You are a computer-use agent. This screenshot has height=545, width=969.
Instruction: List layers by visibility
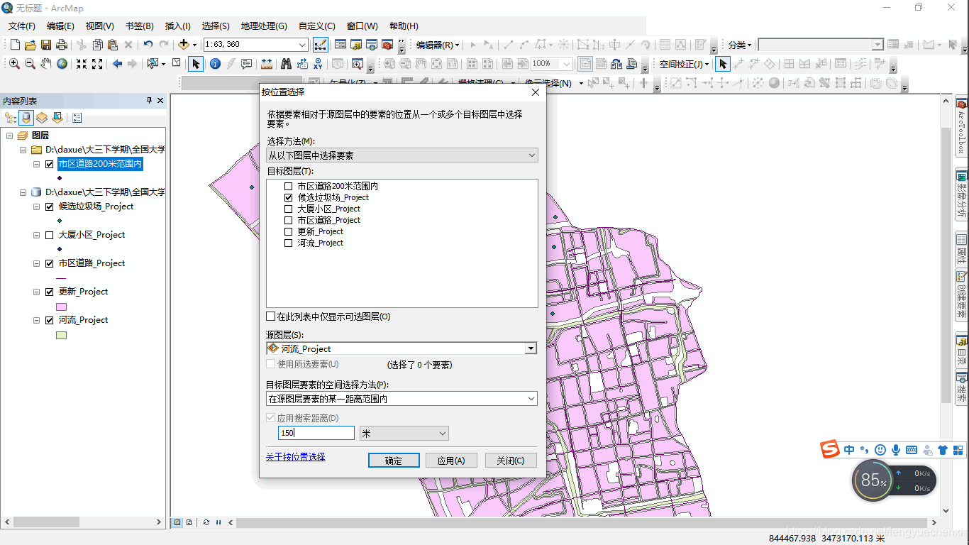click(x=42, y=118)
